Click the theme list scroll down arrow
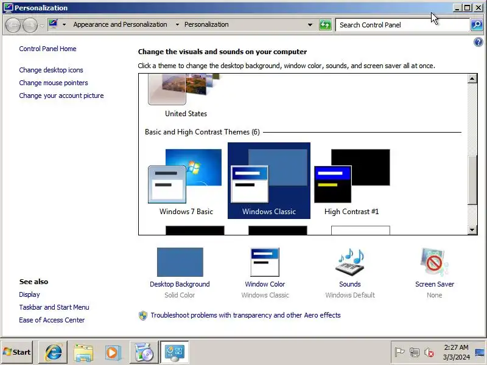 pos(472,230)
